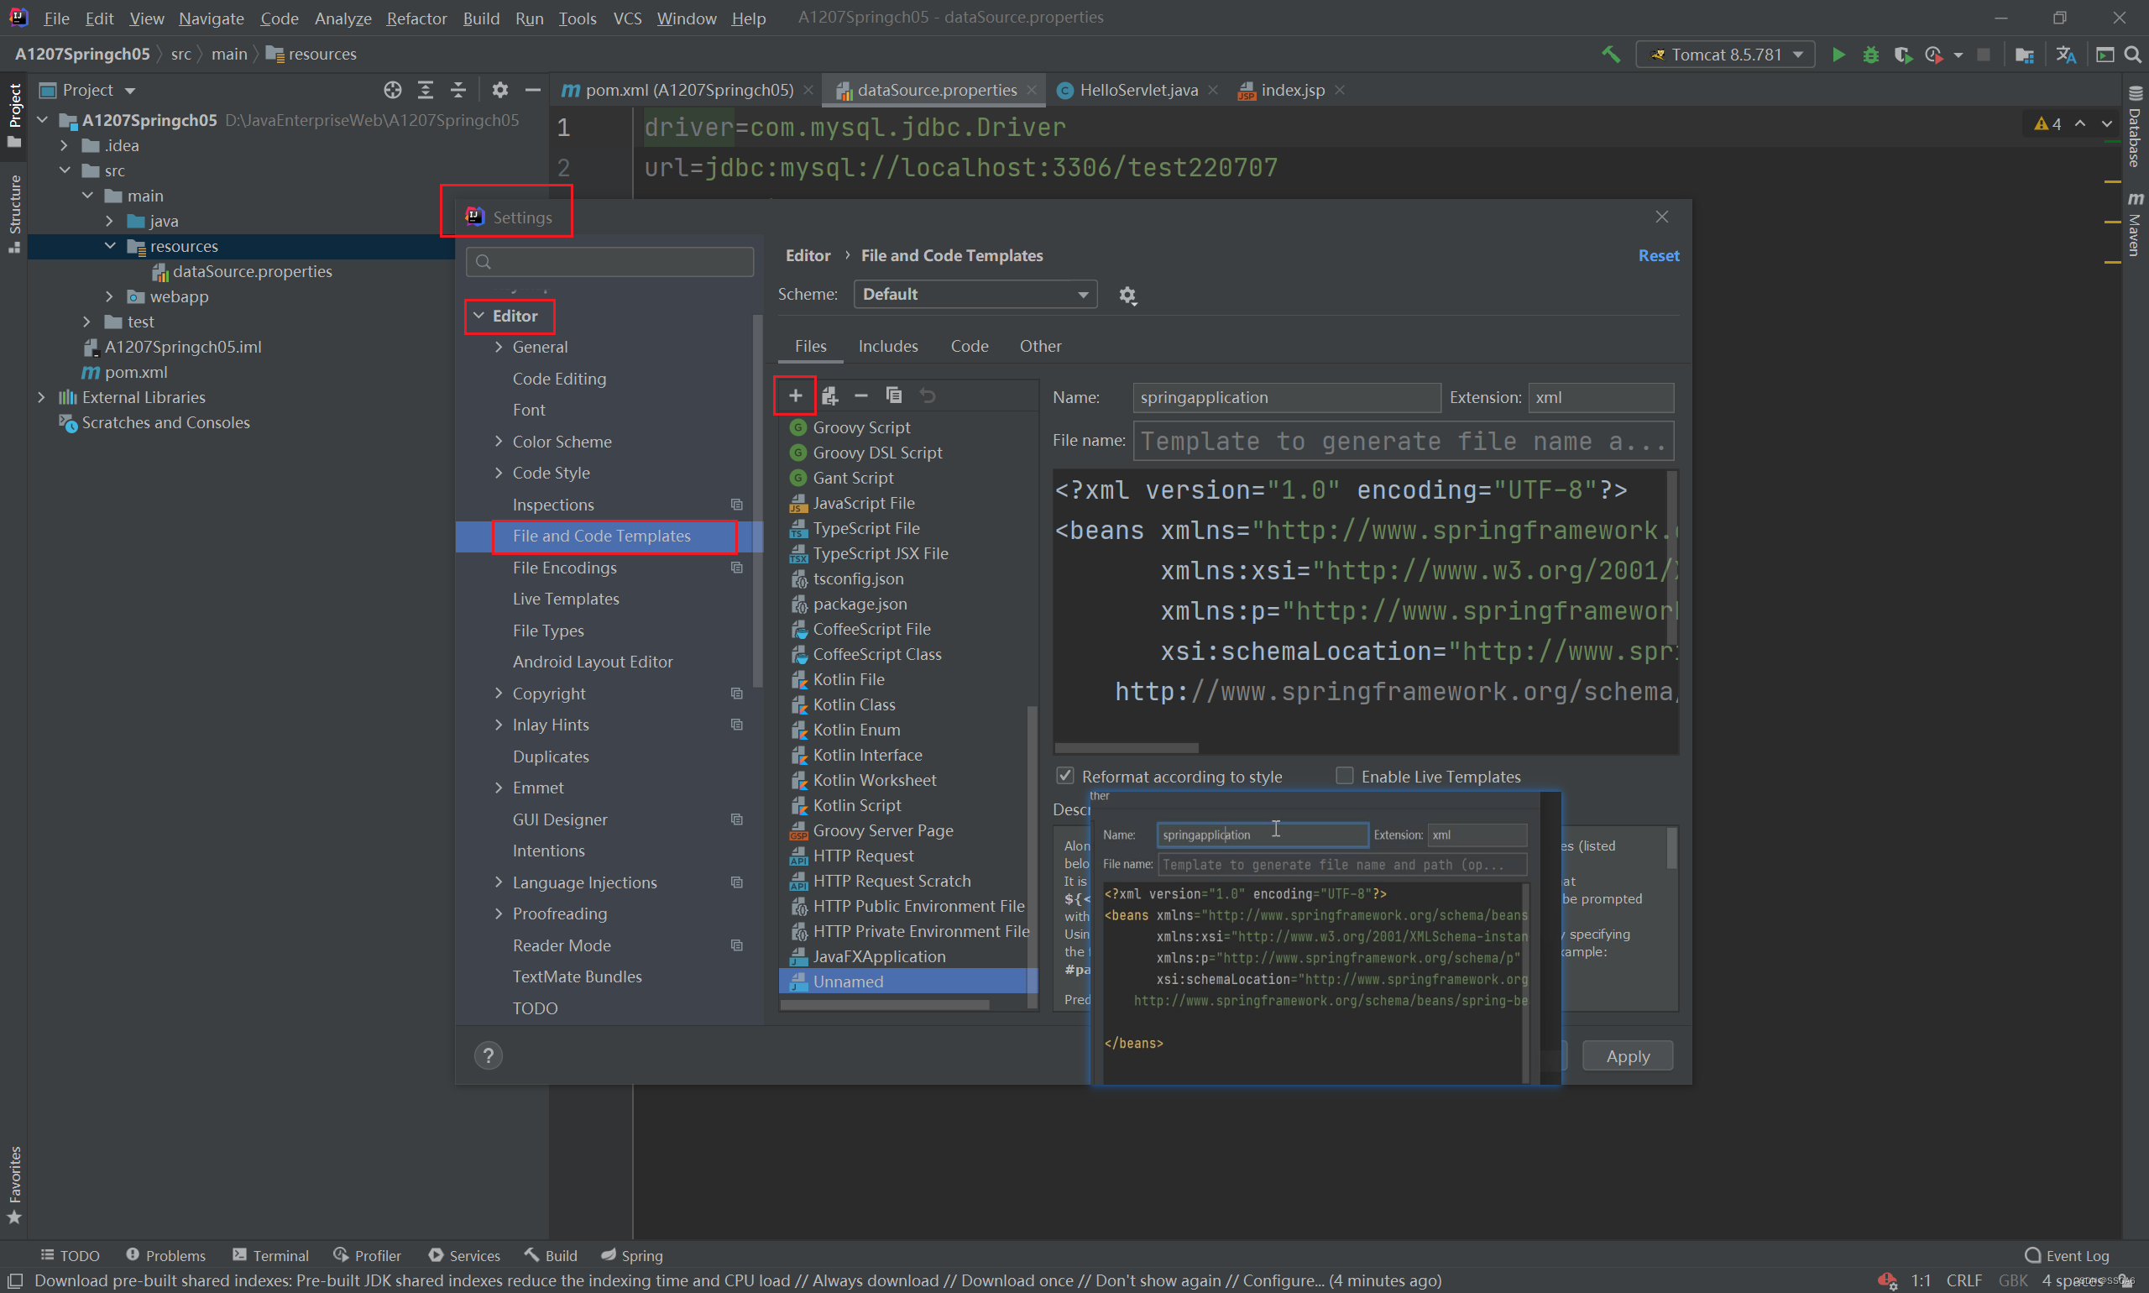The height and width of the screenshot is (1293, 2149).
Task: Expand the java folder in the Project tree
Action: 110,222
